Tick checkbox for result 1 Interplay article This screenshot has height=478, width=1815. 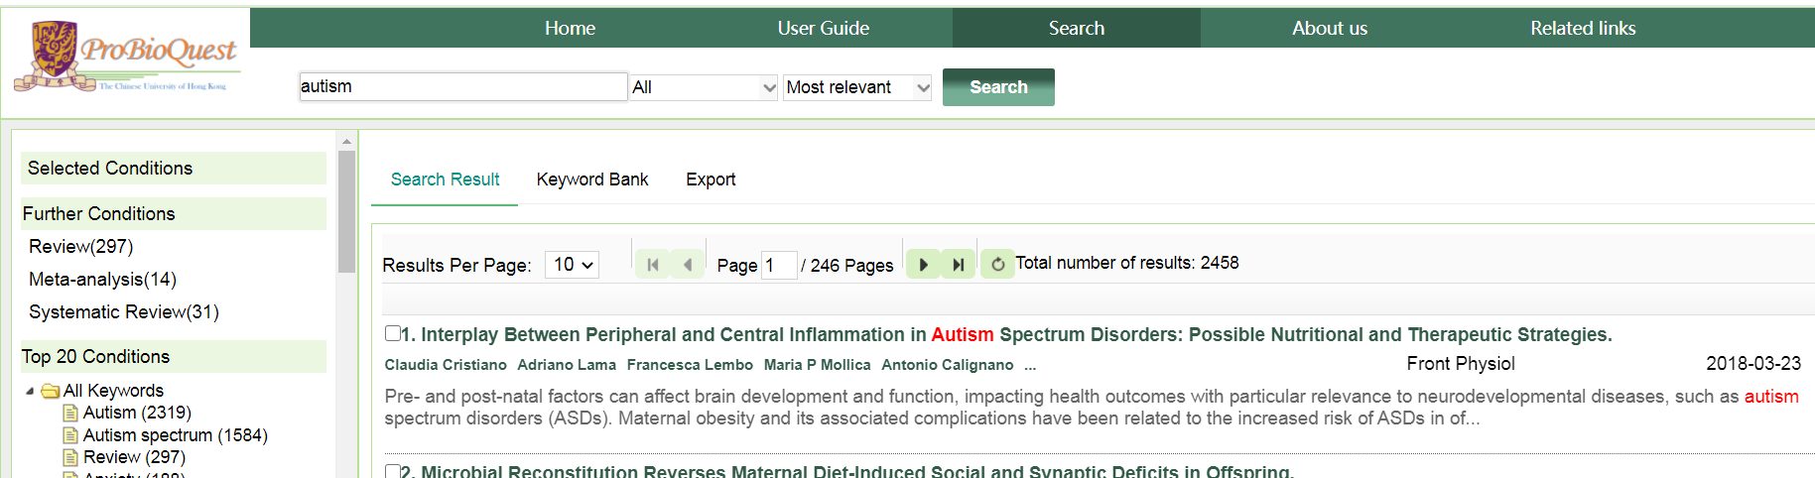click(393, 333)
